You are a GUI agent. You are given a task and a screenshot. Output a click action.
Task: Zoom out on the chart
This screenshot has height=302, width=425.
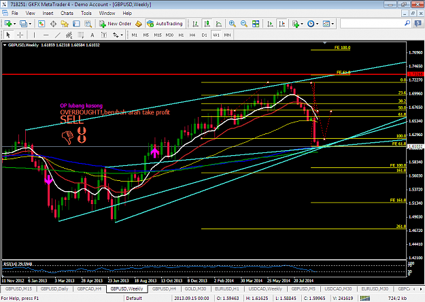[x=244, y=24]
